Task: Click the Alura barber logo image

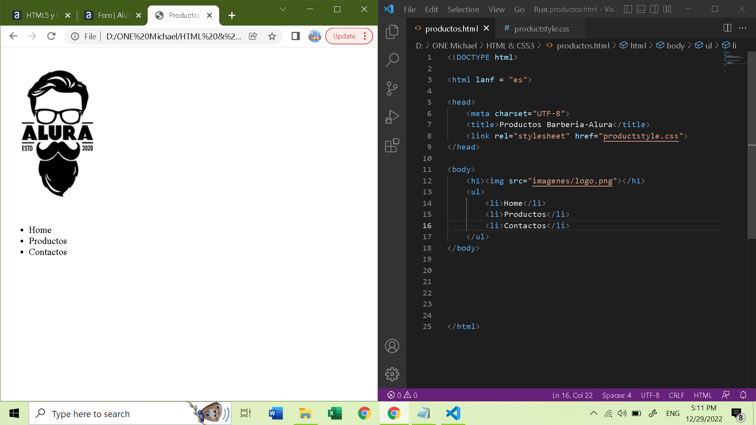Action: (57, 133)
